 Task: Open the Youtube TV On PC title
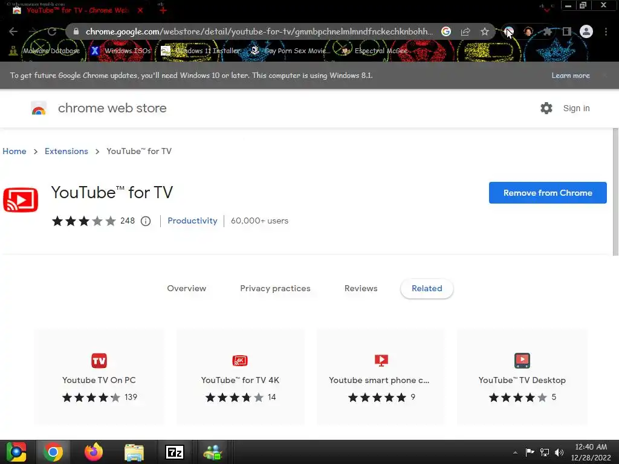click(x=99, y=381)
